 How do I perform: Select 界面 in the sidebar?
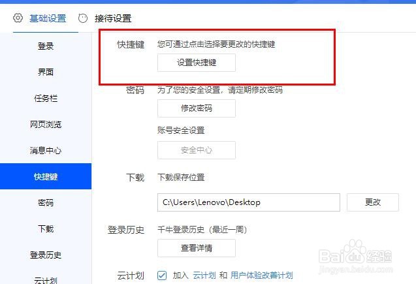[46, 72]
